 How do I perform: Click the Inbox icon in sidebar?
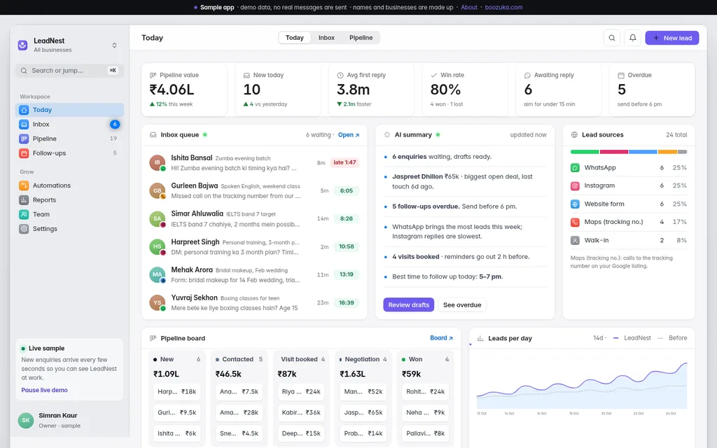coord(24,125)
